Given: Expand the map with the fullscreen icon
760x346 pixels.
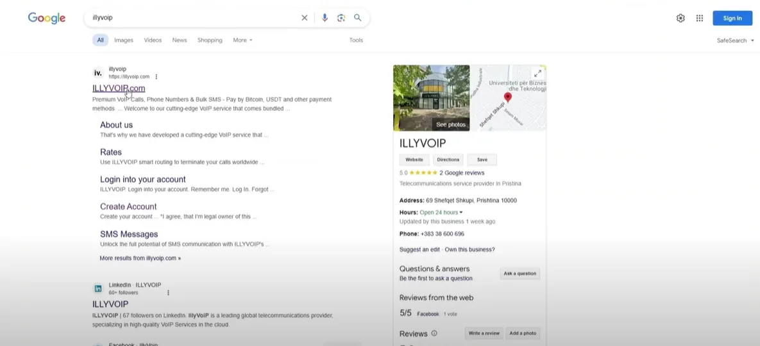Looking at the screenshot, I should [x=537, y=74].
